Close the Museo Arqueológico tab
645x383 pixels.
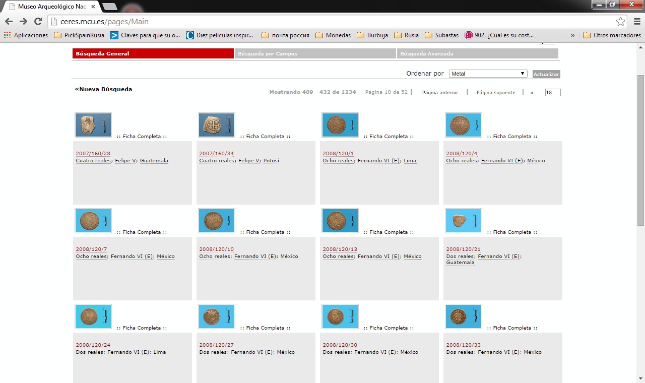click(x=93, y=7)
